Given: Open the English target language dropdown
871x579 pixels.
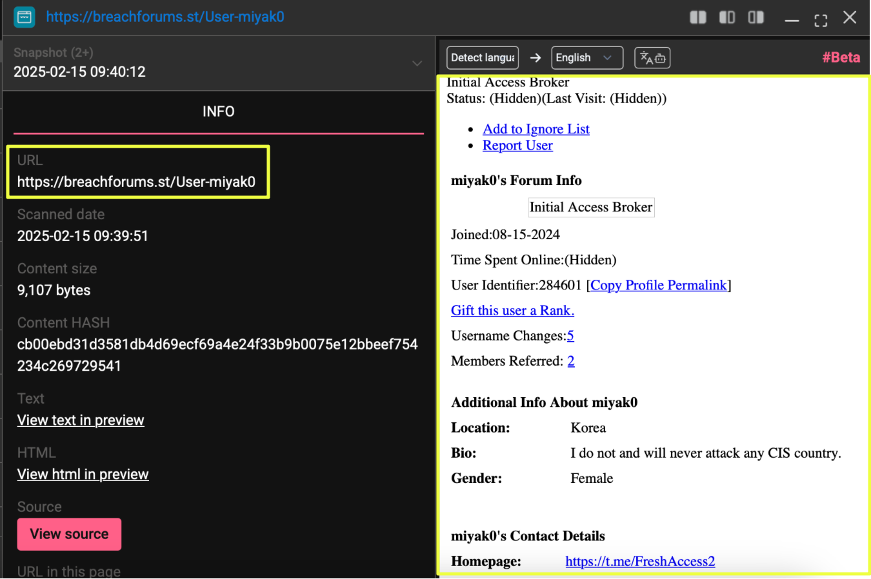Looking at the screenshot, I should tap(586, 58).
